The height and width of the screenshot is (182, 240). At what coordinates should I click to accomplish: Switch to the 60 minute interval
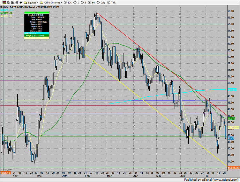[91, 3]
